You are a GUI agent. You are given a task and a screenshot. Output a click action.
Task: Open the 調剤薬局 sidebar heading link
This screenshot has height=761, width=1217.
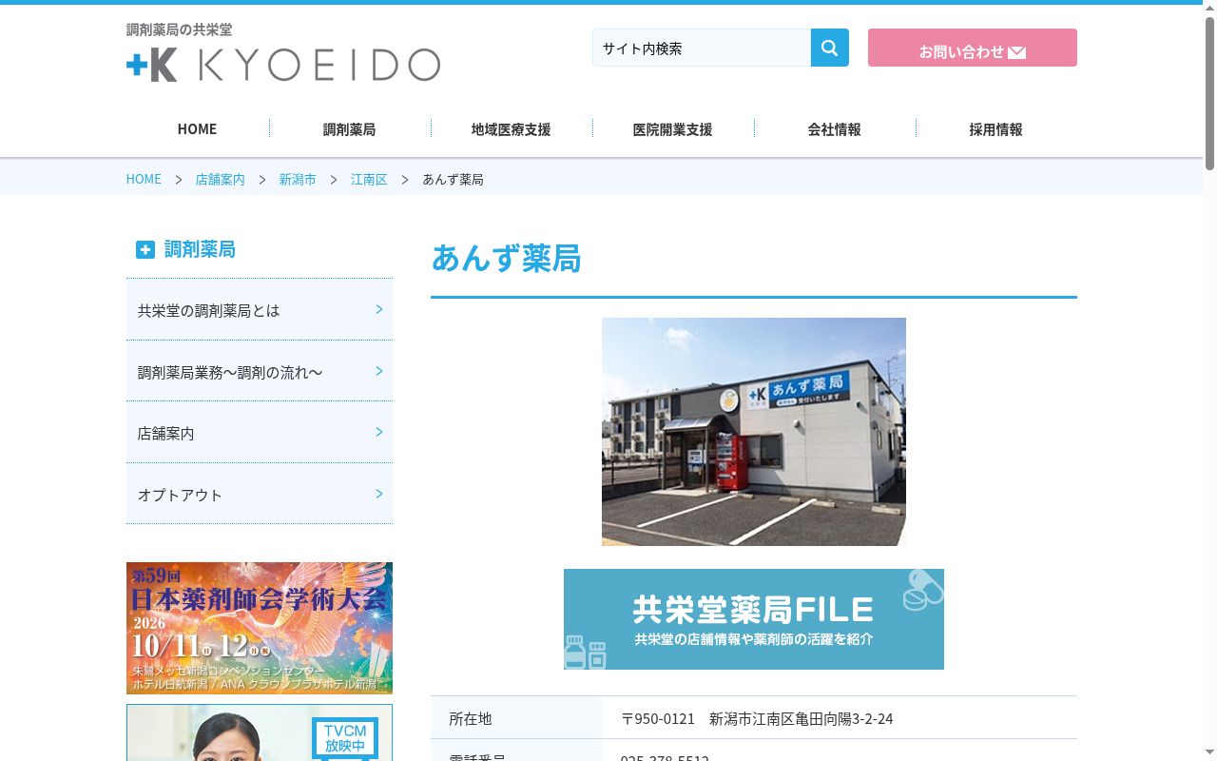pyautogui.click(x=200, y=249)
